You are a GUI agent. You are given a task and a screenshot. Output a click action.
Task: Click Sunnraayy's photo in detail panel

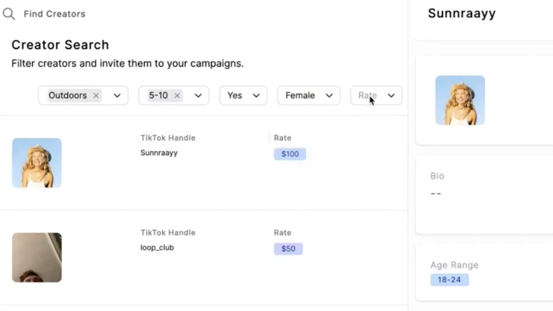(x=460, y=100)
